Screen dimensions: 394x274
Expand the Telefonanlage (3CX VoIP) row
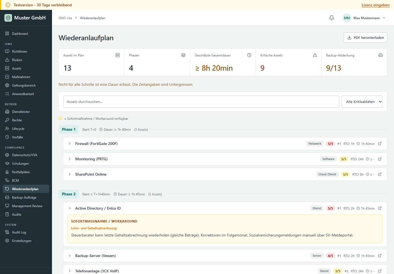[70, 271]
